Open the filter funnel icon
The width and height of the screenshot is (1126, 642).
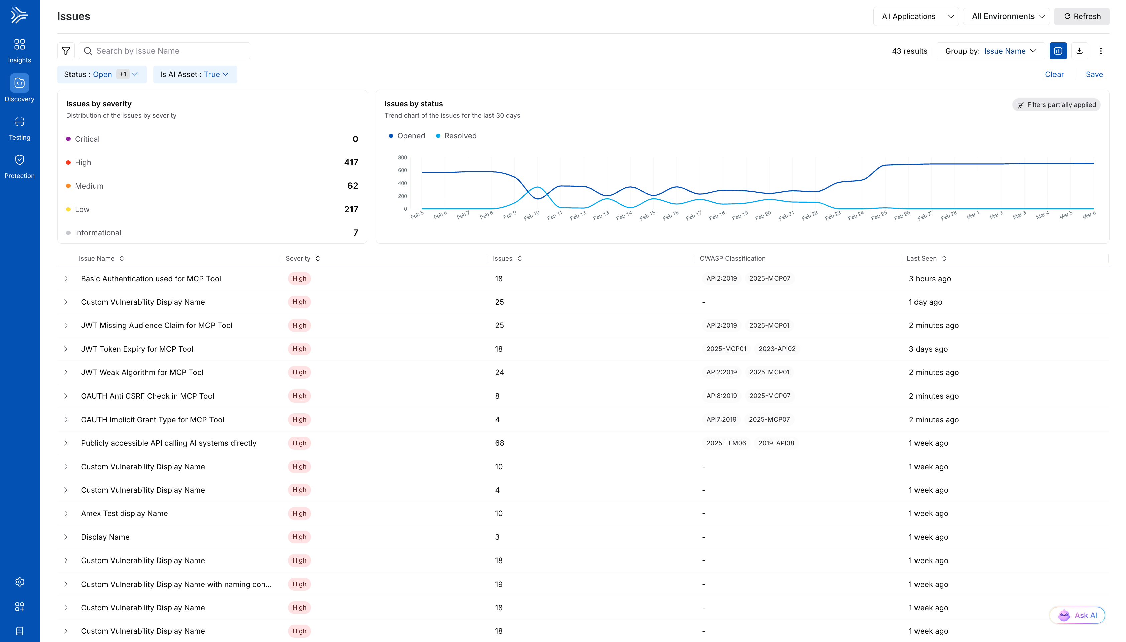(66, 51)
